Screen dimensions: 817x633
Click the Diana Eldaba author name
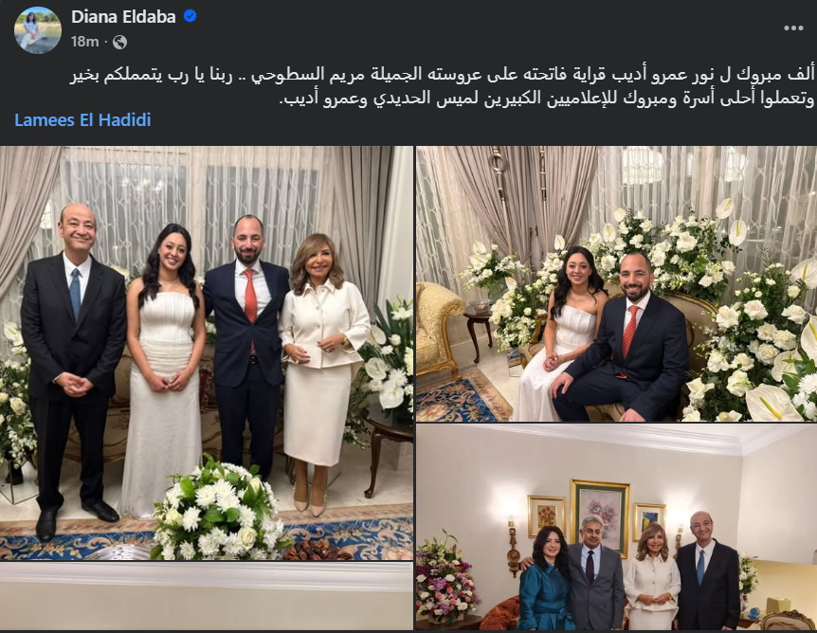click(123, 17)
